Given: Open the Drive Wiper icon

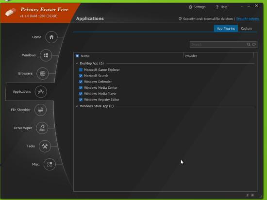Looking at the screenshot, I should pos(42,128).
